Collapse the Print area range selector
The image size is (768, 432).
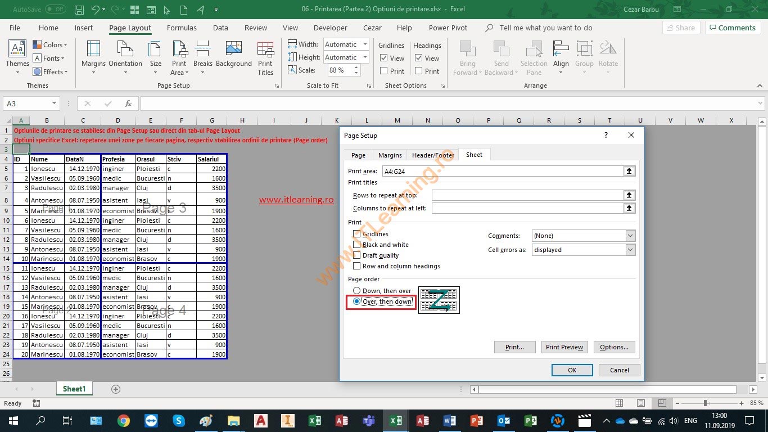629,171
